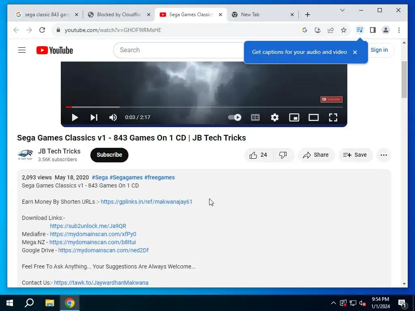415x311 pixels.
Task: Switch to theater mode
Action: (314, 117)
